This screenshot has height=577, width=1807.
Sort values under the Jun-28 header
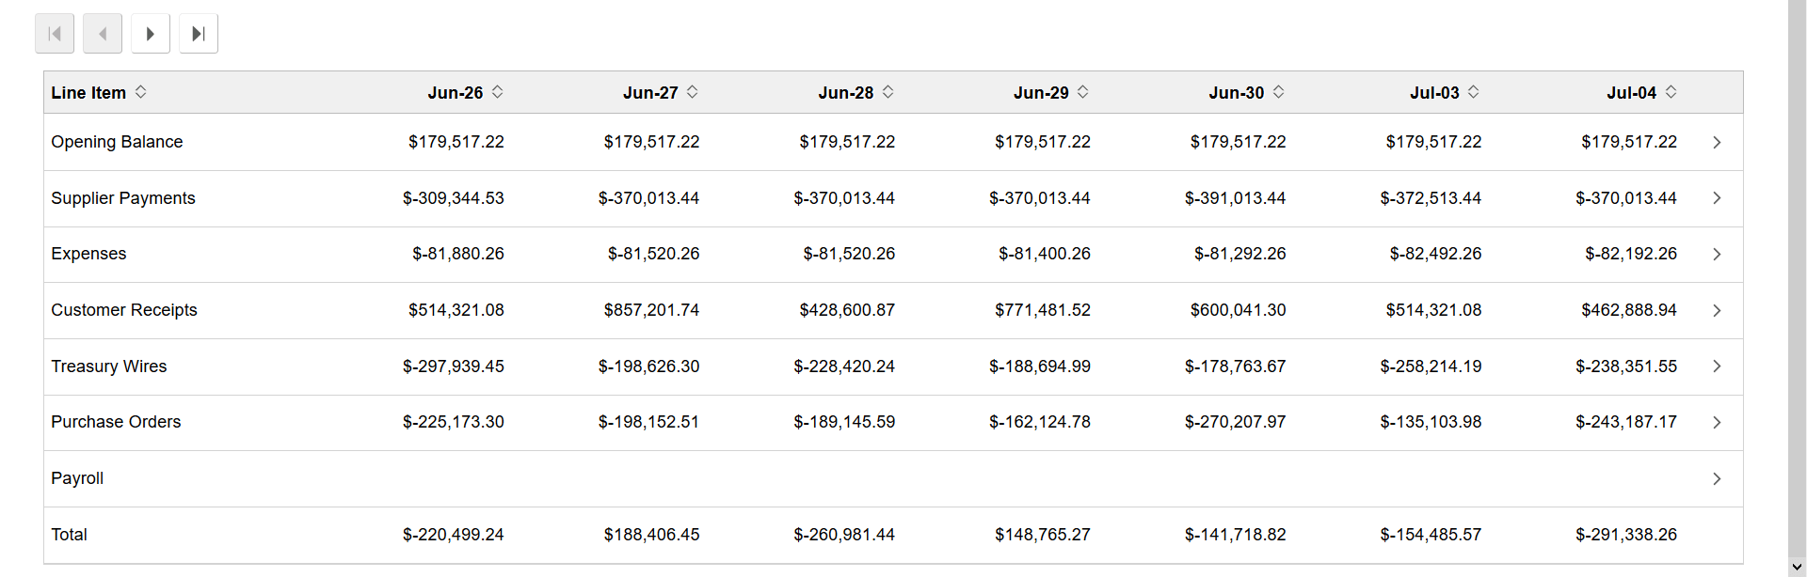point(888,92)
